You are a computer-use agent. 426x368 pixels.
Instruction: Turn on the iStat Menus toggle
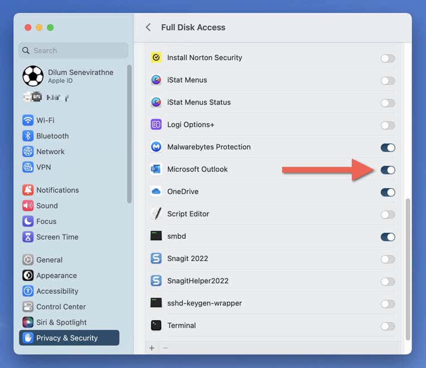tap(388, 80)
